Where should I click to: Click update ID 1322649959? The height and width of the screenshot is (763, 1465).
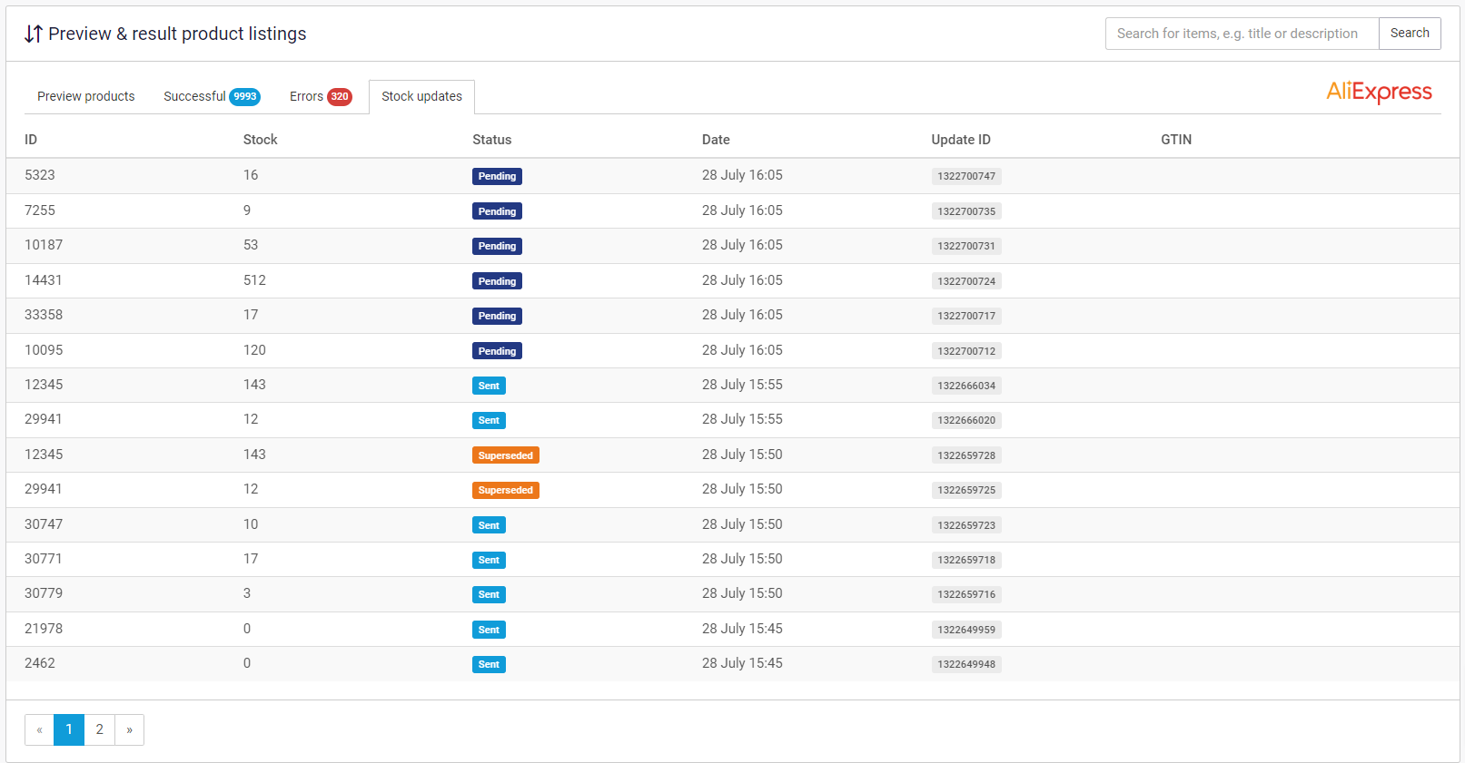[966, 630]
